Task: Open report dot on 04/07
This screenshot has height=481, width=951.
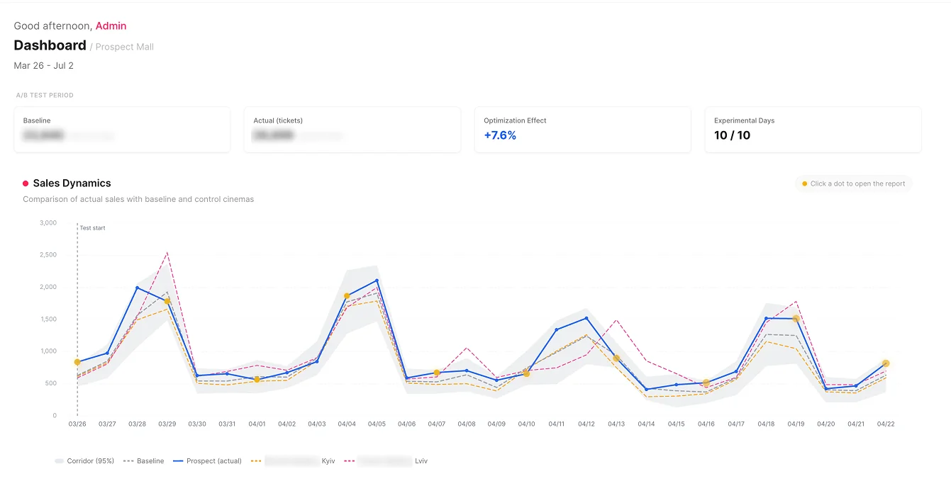Action: click(x=437, y=373)
